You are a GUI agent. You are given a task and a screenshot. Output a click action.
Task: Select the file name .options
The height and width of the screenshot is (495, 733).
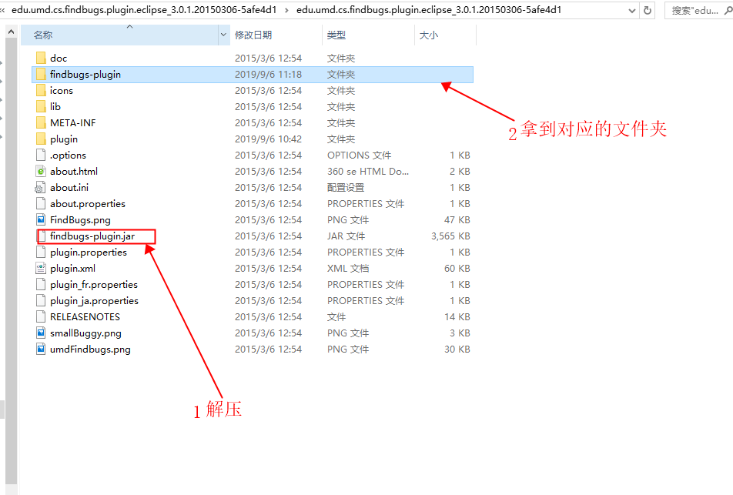69,156
